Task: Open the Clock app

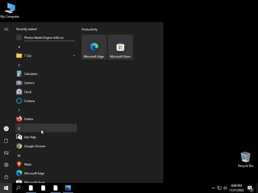Action: [46, 92]
